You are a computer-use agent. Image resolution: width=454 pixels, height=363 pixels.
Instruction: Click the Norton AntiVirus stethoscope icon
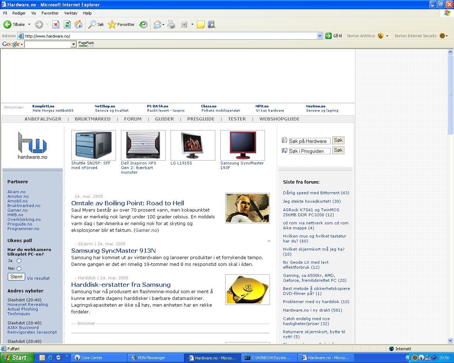tap(381, 36)
